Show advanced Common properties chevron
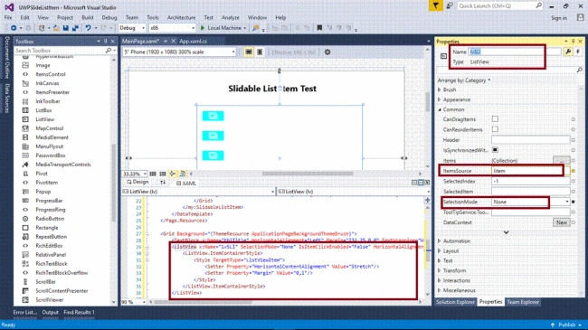The image size is (588, 330). (x=507, y=232)
